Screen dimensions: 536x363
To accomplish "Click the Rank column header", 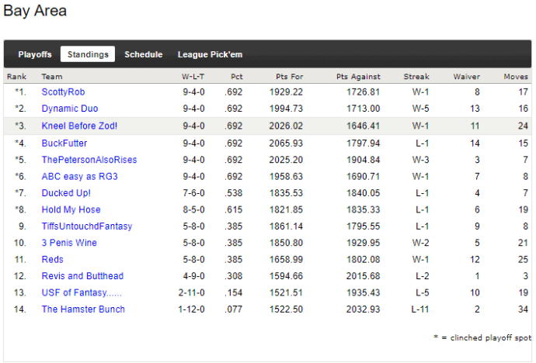I will (x=16, y=77).
